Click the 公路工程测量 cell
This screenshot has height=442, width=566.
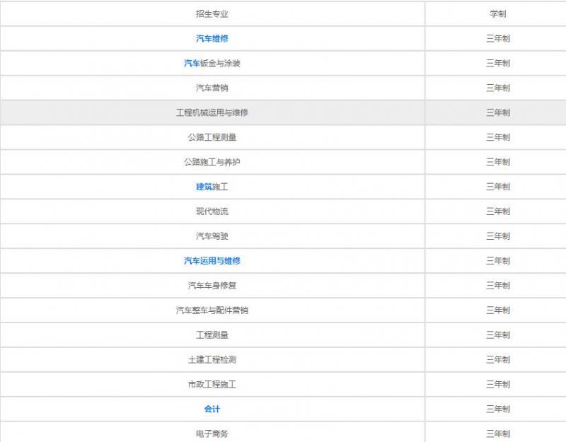pos(210,136)
